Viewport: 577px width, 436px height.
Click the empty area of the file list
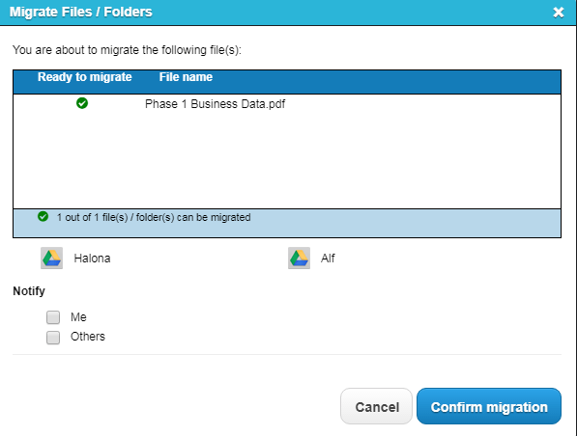(287, 162)
